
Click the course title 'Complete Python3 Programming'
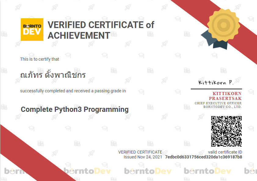(74, 109)
